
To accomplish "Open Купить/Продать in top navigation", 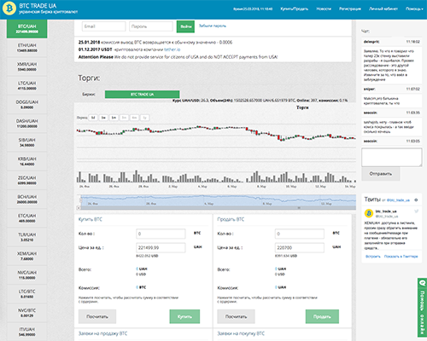I will coord(295,9).
